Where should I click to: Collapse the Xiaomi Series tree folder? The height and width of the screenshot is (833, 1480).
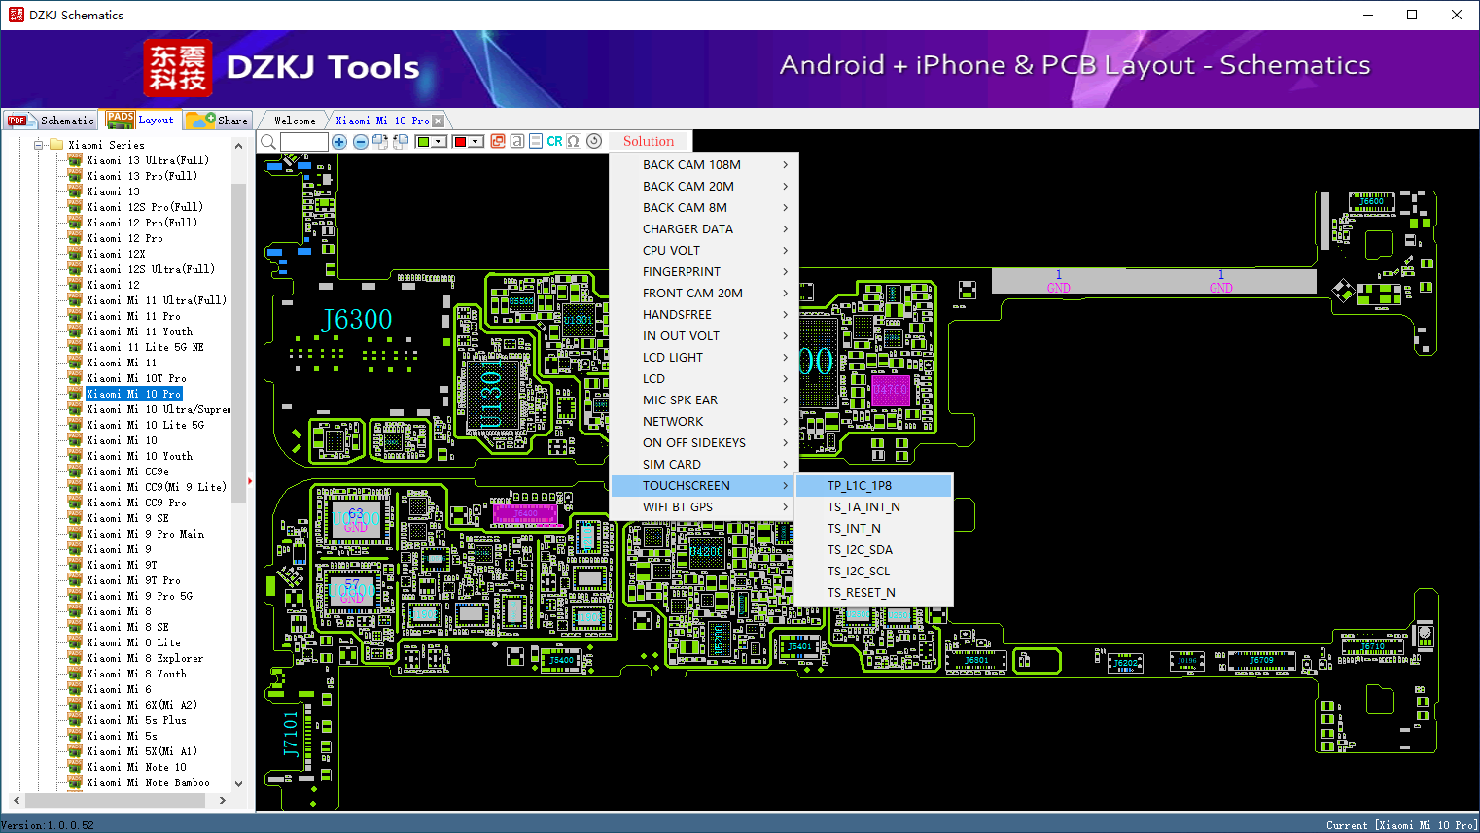click(40, 145)
